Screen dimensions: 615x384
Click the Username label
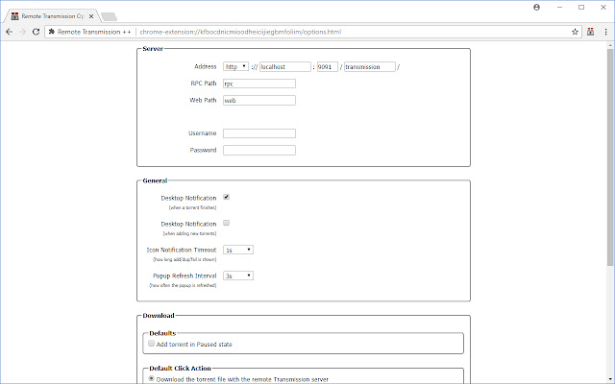point(202,133)
